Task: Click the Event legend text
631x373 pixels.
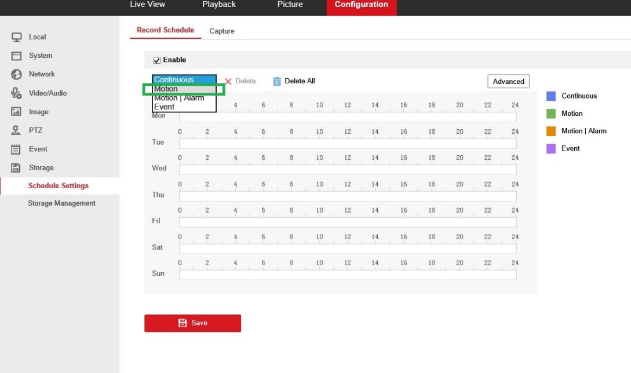Action: point(570,148)
